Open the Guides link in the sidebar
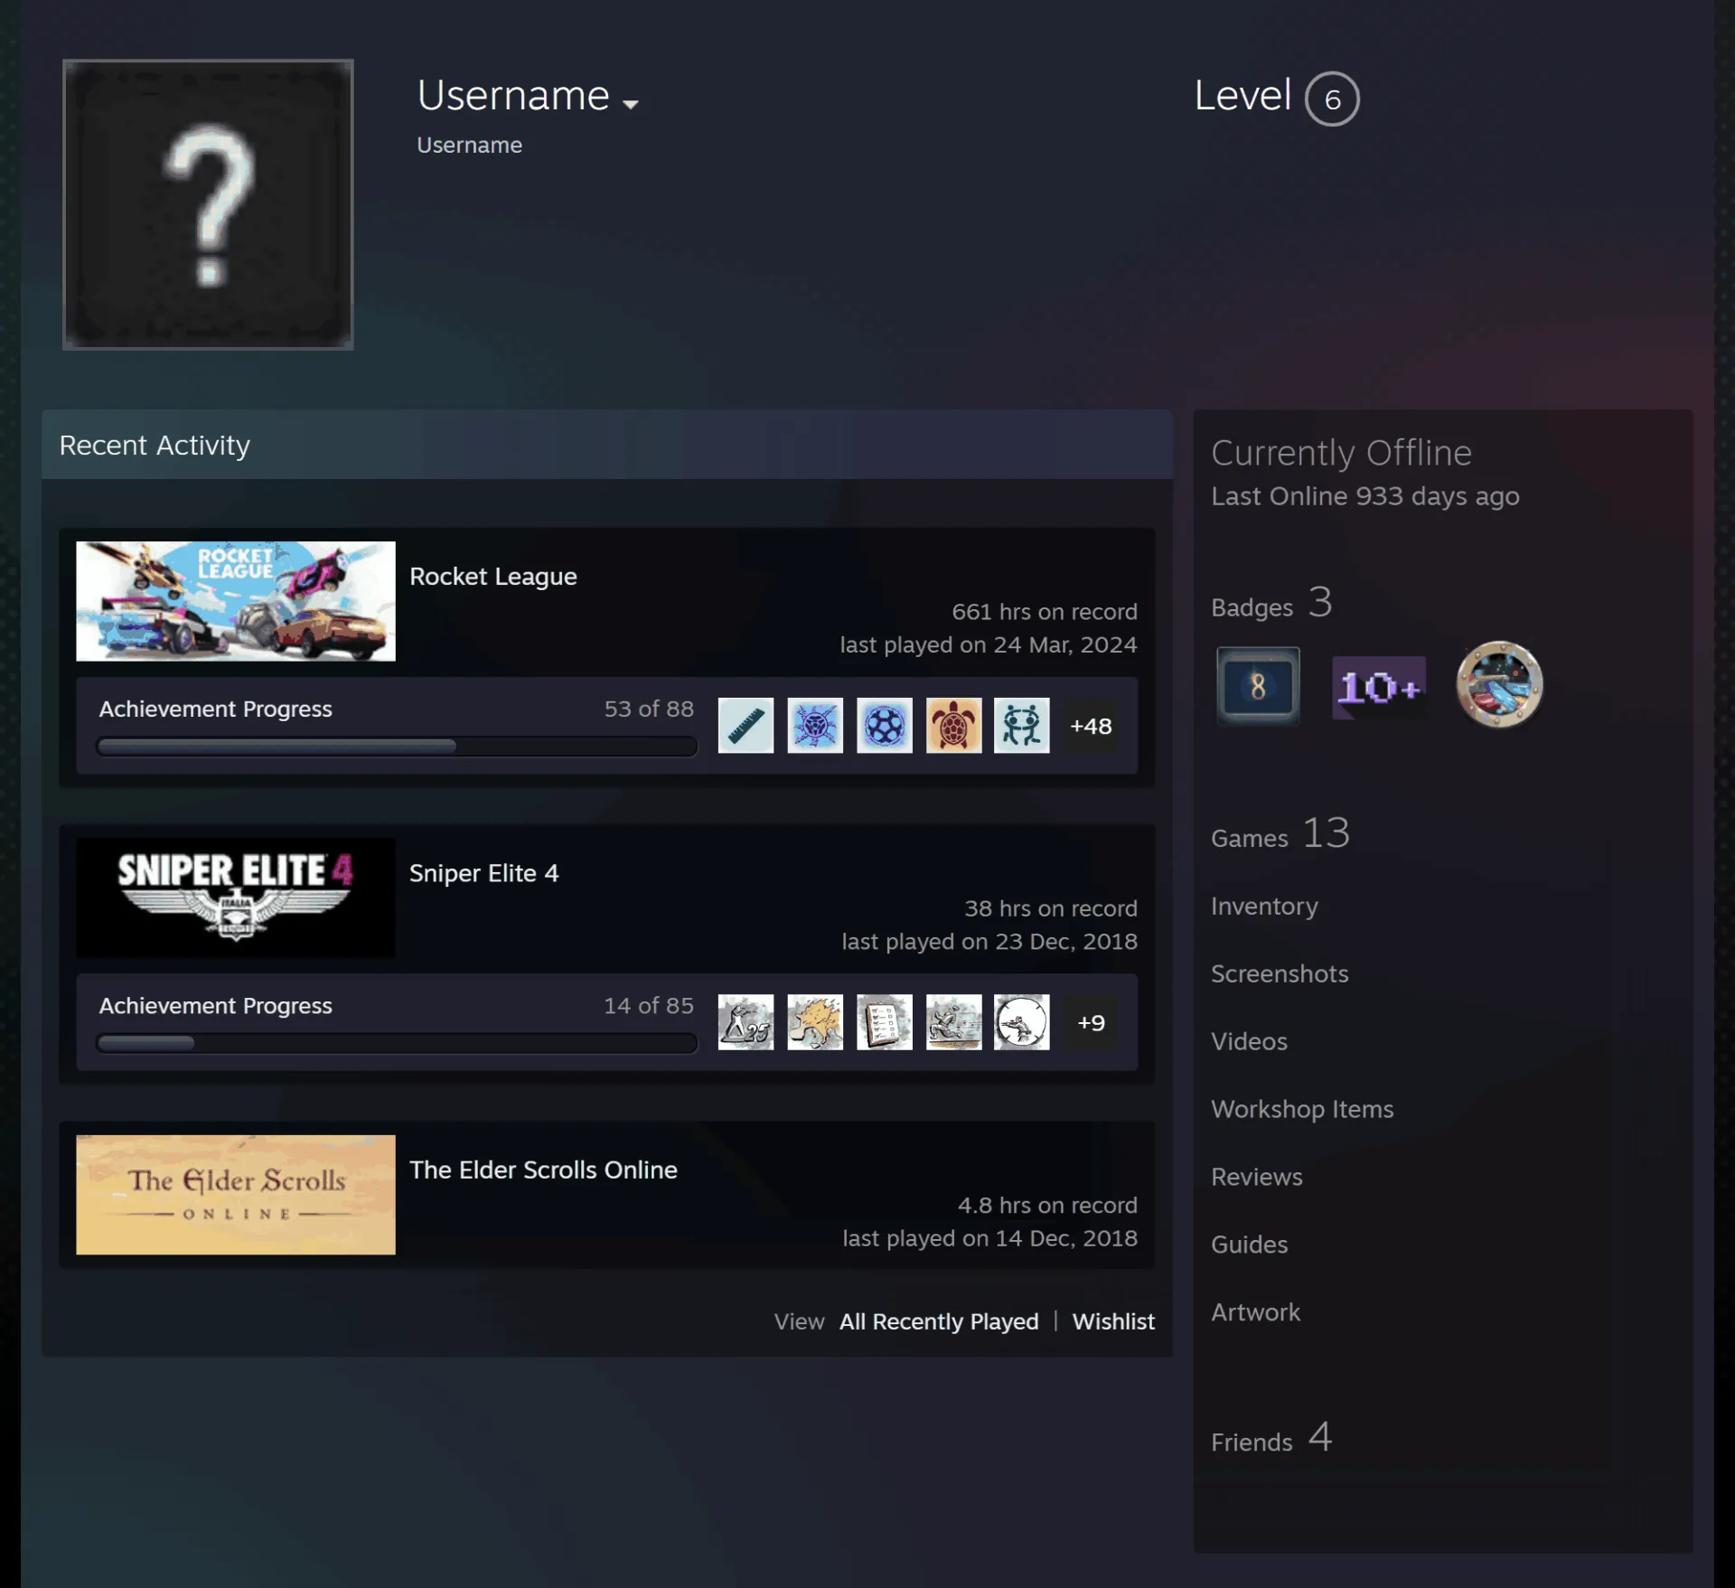Screen dimensions: 1735x1588 [1250, 1245]
